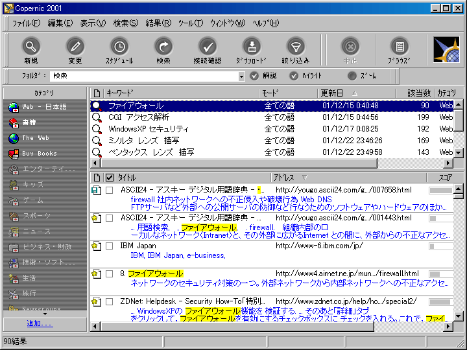Select the エンターテイ... category
The width and height of the screenshot is (467, 350).
tap(42, 169)
